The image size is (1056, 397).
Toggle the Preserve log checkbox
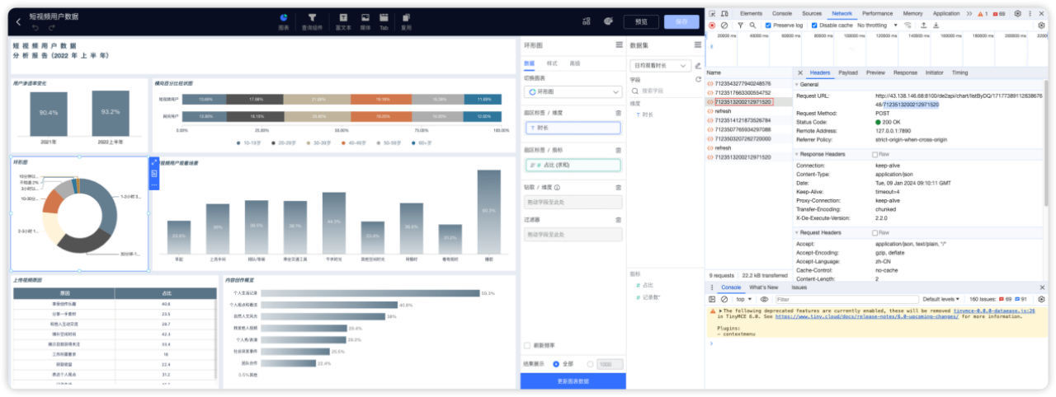[x=768, y=26]
